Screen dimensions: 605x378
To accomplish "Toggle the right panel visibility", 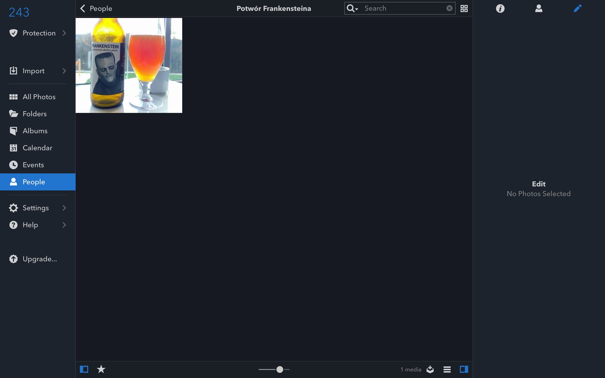I will click(464, 369).
